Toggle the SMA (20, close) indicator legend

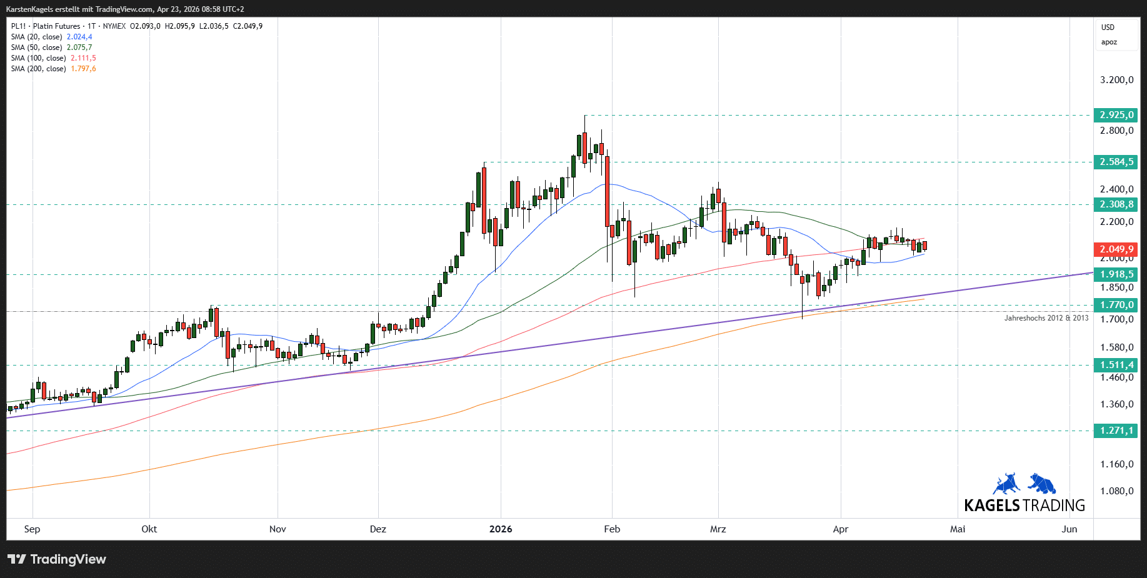36,37
